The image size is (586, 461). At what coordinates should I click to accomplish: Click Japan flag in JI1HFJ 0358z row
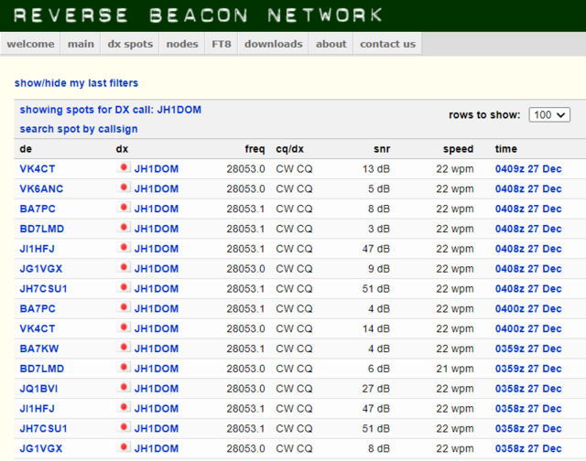click(x=123, y=407)
